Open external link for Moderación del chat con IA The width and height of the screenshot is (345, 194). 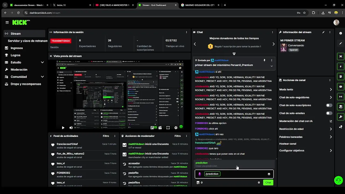(x=331, y=121)
